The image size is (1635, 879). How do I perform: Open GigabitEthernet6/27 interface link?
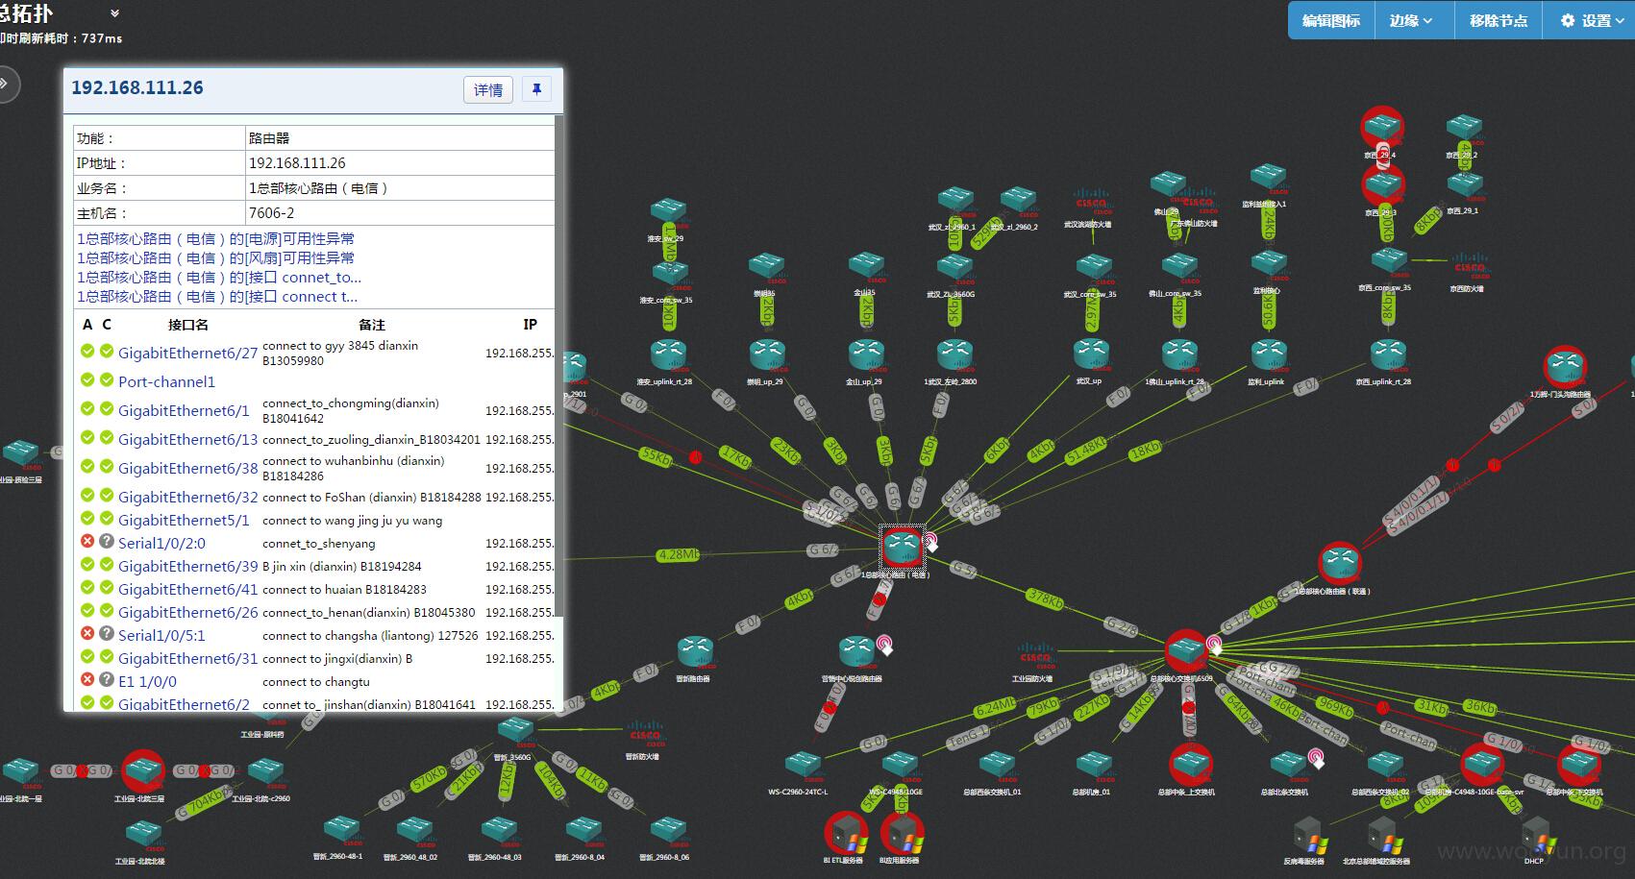pos(187,353)
